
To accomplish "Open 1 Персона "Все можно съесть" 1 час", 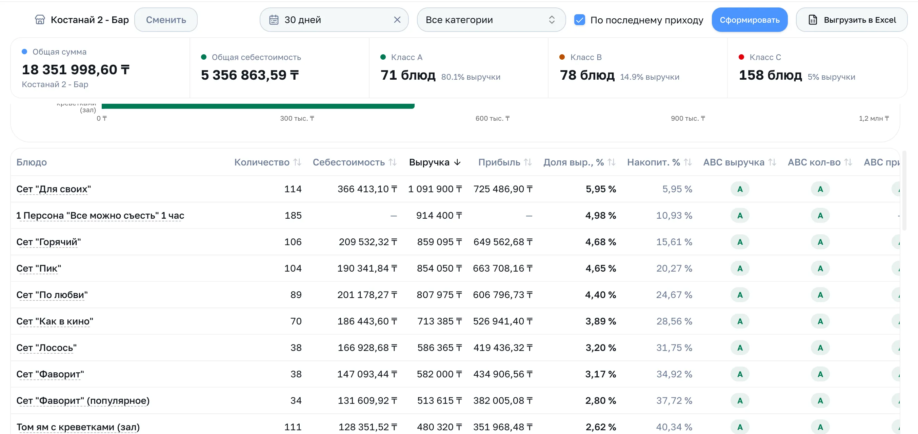I will (x=100, y=215).
